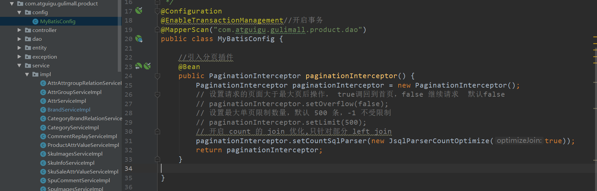This screenshot has height=191, width=597.
Task: Click the second Spring icon on line 23
Action: pyautogui.click(x=147, y=66)
